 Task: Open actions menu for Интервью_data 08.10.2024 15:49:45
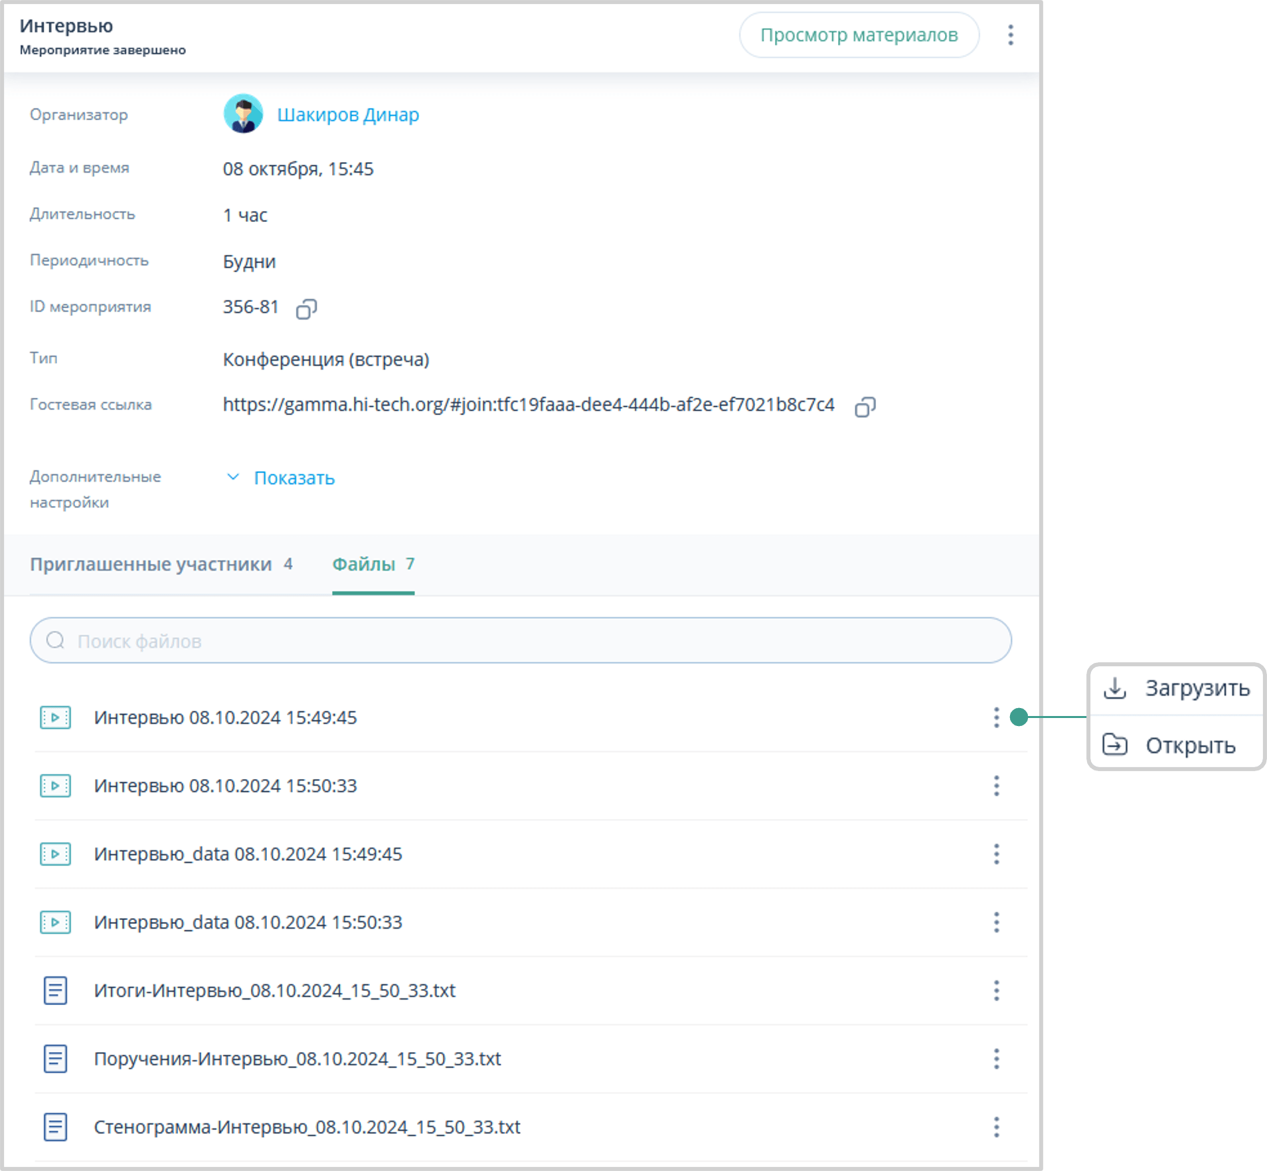(996, 854)
